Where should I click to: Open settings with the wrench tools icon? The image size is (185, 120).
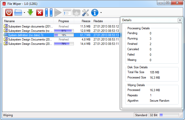[x=85, y=12]
